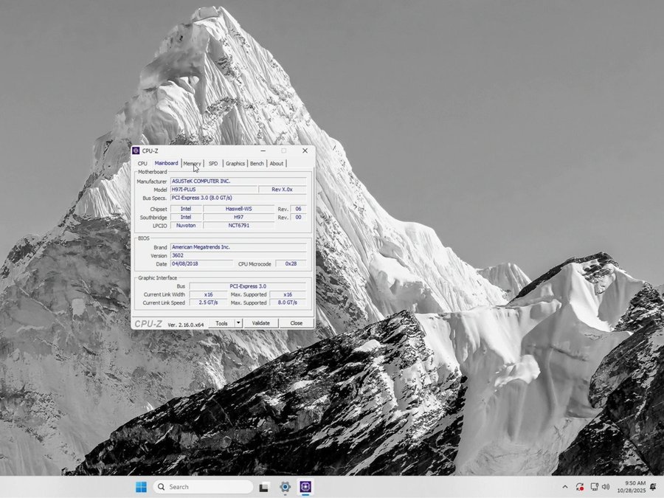Image resolution: width=664 pixels, height=498 pixels.
Task: Click the network icon in the system tray
Action: click(594, 487)
